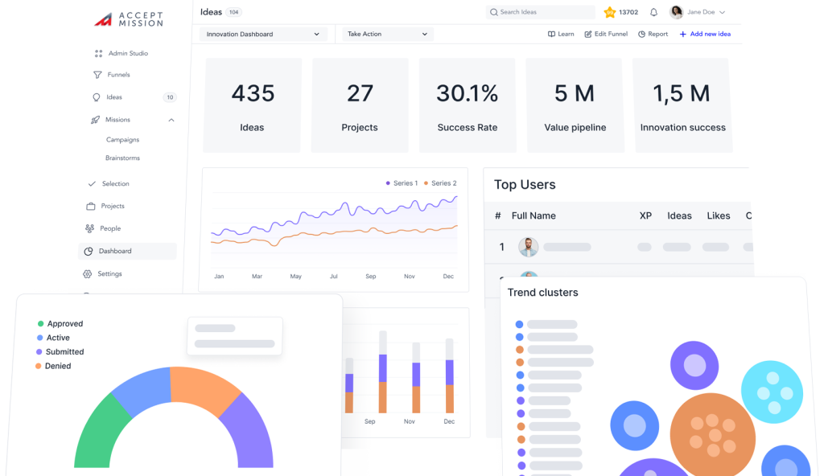This screenshot has width=824, height=476.
Task: Select the Funnels sidebar icon
Action: [x=98, y=75]
